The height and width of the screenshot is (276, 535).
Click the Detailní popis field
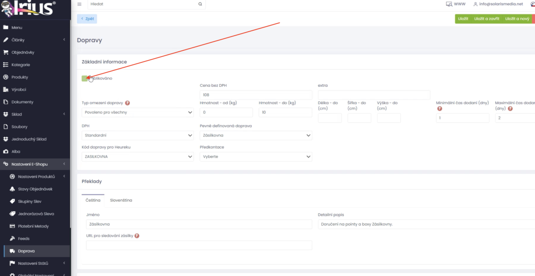coord(426,224)
